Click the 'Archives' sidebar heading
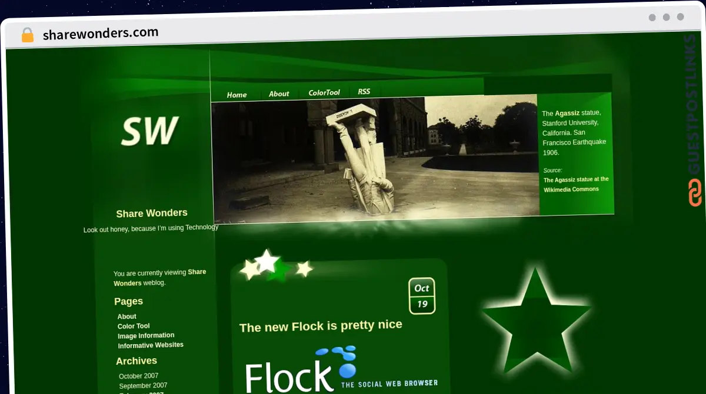Image resolution: width=706 pixels, height=394 pixels. 136,361
